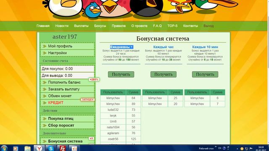Open FileZilla from the taskbar
Screen dimensions: 269x151
coord(63,148)
